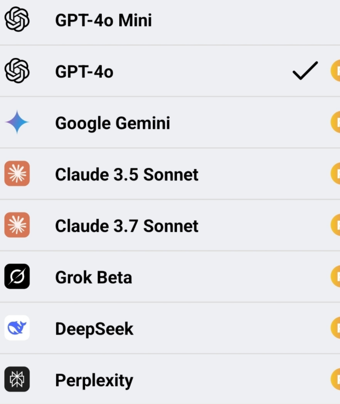Select the Perplexity label
The width and height of the screenshot is (340, 404).
coord(94,380)
